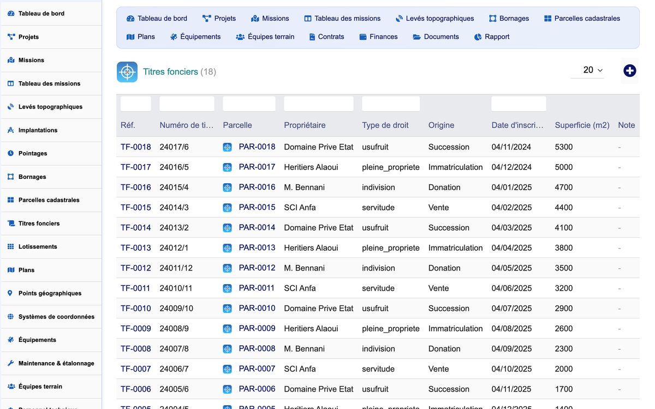Open Tableau des missions in sidebar
Image resolution: width=655 pixels, height=409 pixels.
click(x=51, y=83)
